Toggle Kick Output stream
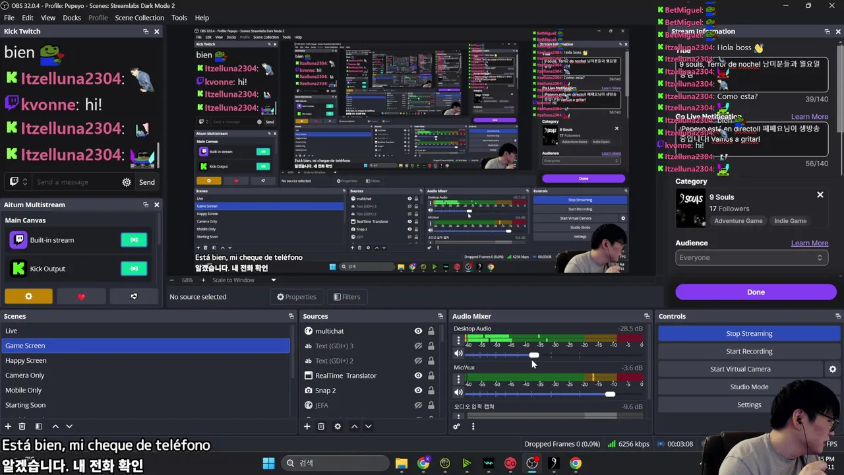 (134, 269)
